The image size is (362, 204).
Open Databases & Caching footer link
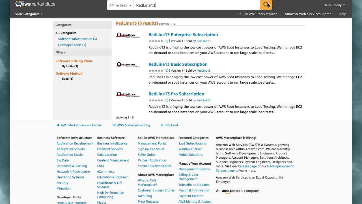tap(72, 166)
